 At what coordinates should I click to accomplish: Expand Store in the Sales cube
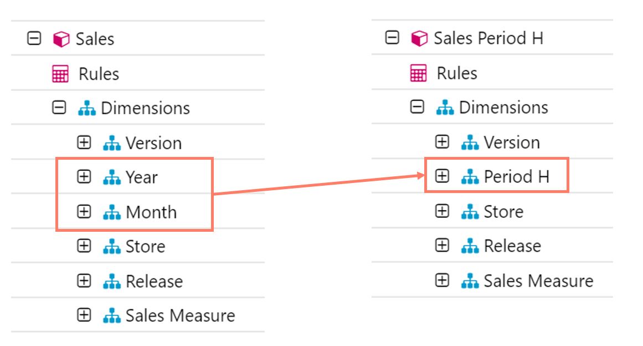point(84,246)
